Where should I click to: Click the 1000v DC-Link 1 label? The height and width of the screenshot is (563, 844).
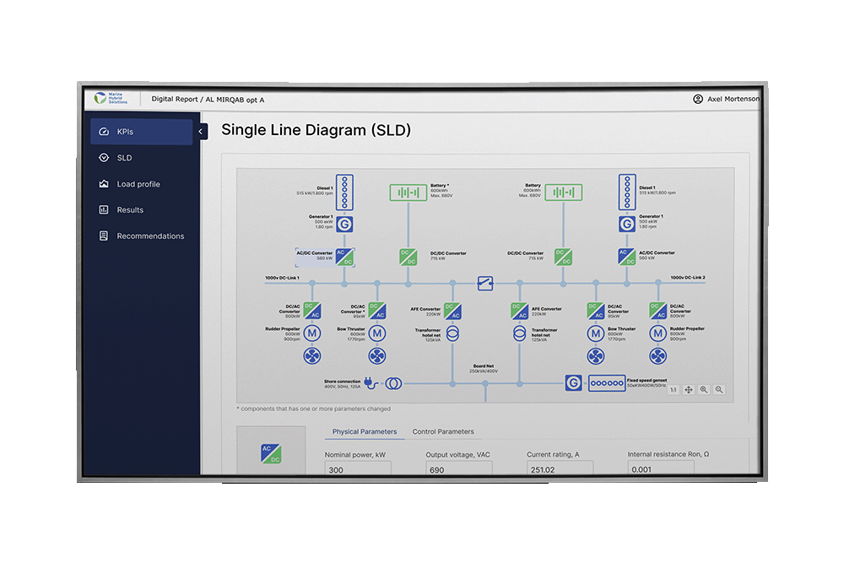tap(282, 278)
